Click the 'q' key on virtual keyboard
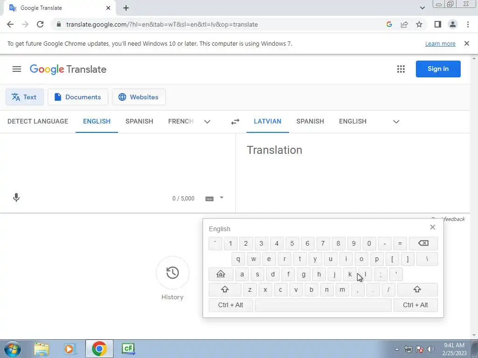This screenshot has width=478, height=358. pos(238,259)
